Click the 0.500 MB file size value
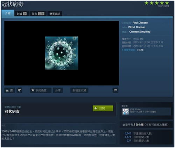The height and width of the screenshot is (148, 175). pyautogui.click(x=138, y=39)
